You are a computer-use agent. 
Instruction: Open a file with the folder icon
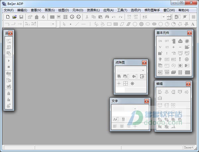[x=15, y=17]
